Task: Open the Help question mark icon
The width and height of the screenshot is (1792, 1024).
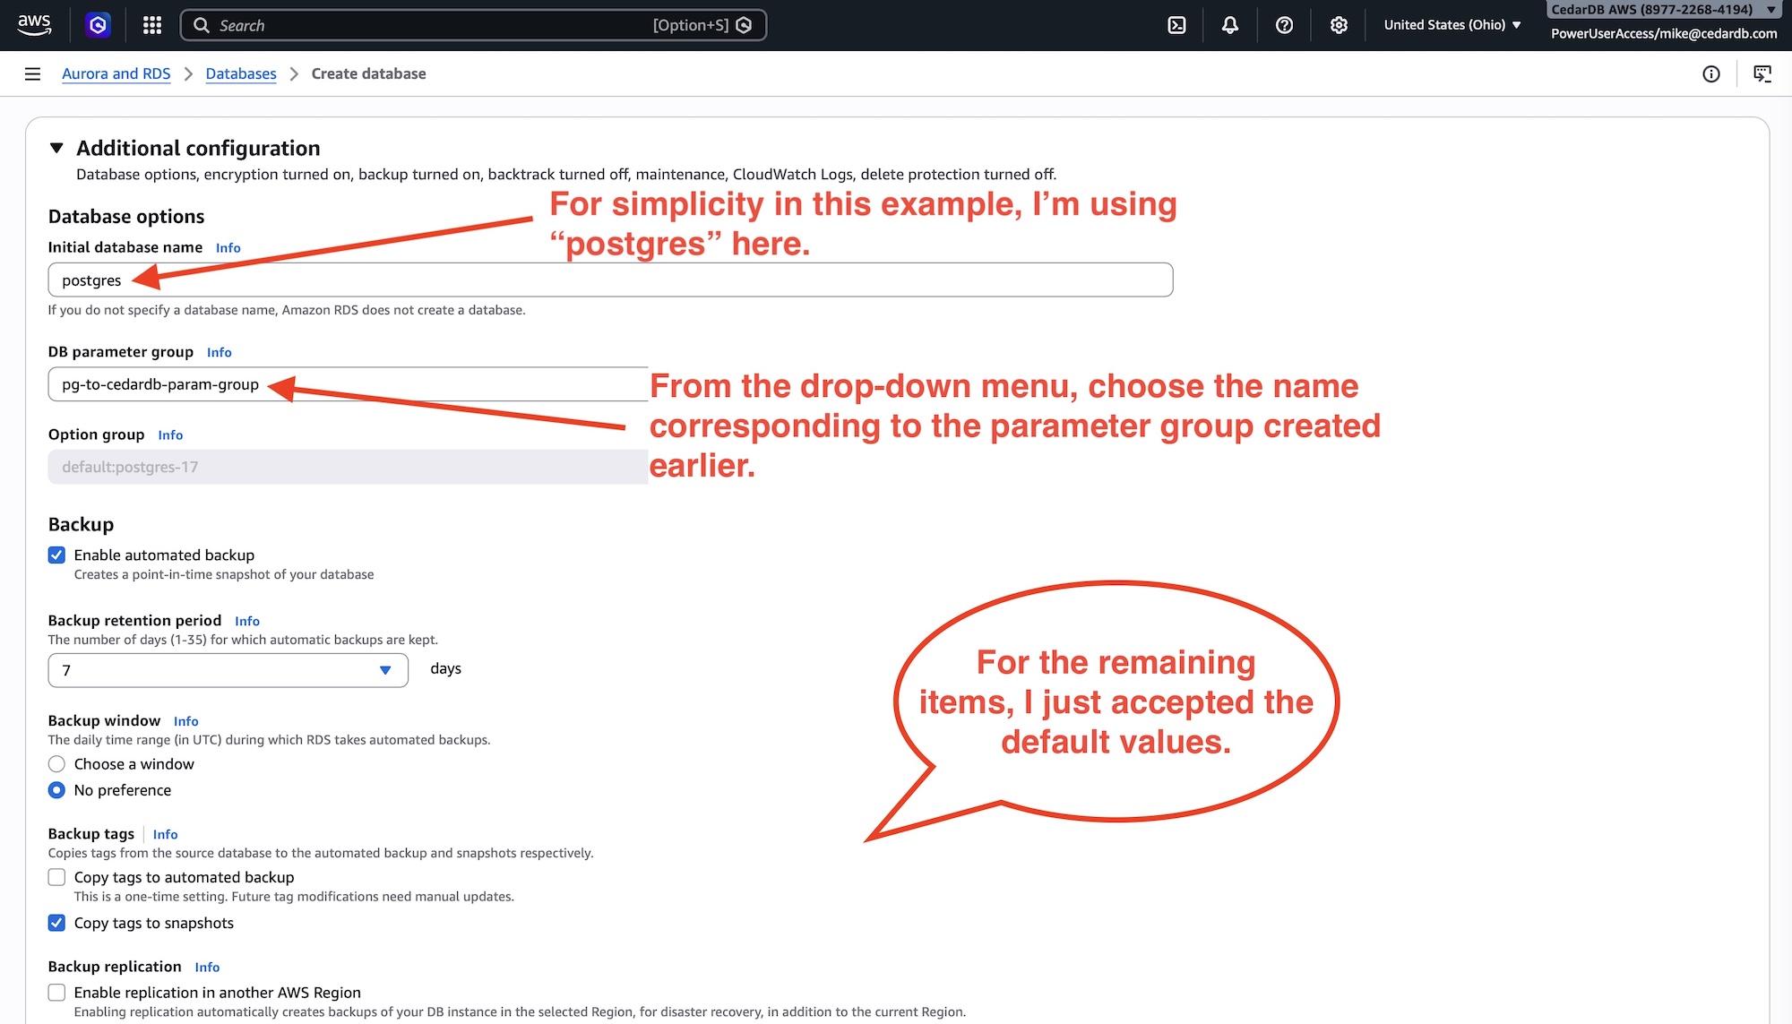Action: 1284,24
